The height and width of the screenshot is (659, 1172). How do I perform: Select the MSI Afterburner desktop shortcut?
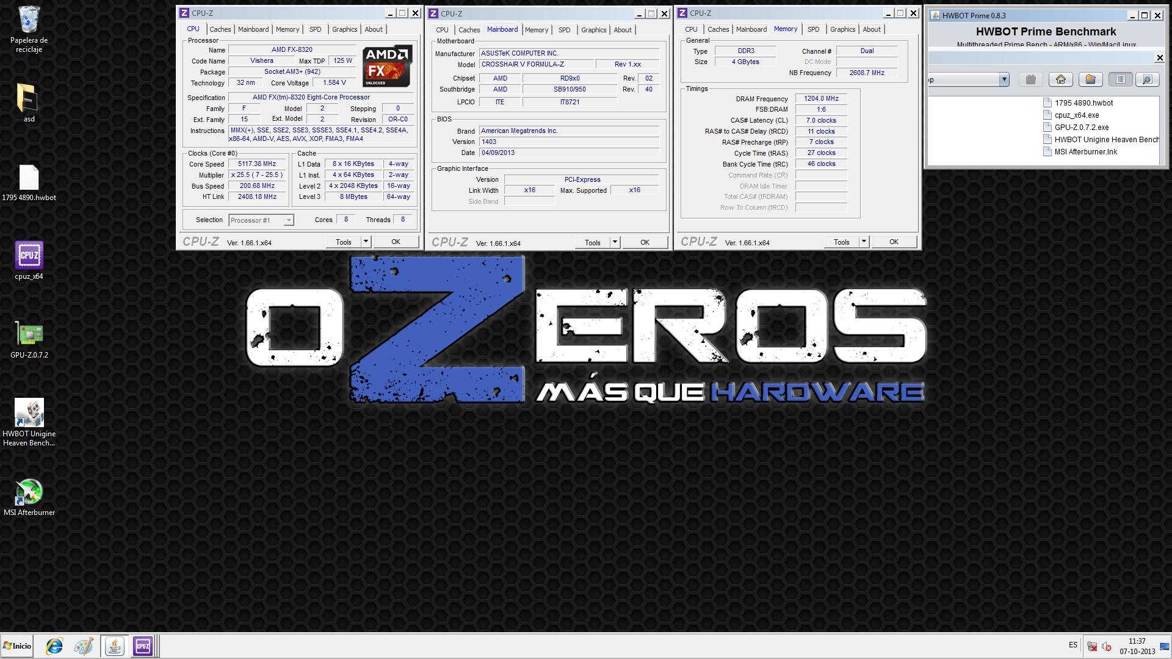click(29, 497)
